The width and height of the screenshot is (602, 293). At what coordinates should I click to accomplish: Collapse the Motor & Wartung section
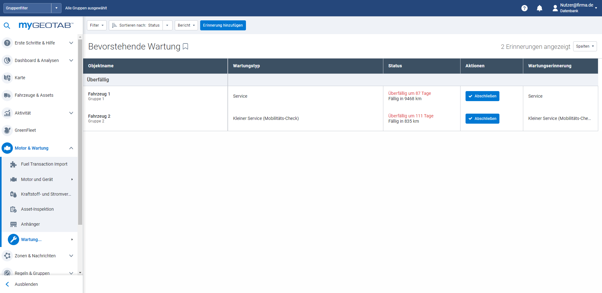[x=71, y=148]
